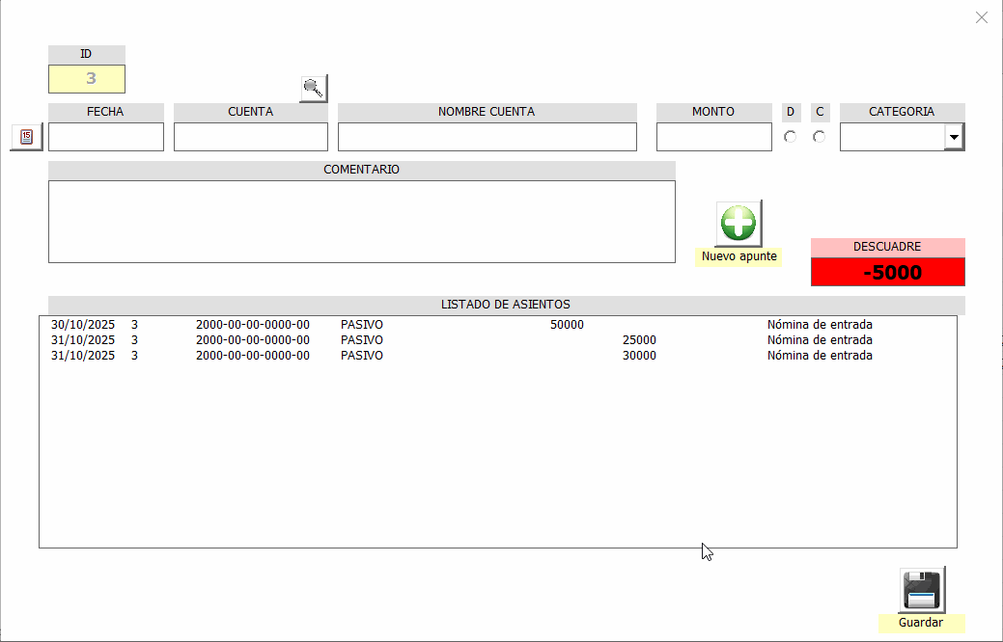The width and height of the screenshot is (1003, 642).
Task: Click the floppy disk save icon
Action: click(921, 589)
